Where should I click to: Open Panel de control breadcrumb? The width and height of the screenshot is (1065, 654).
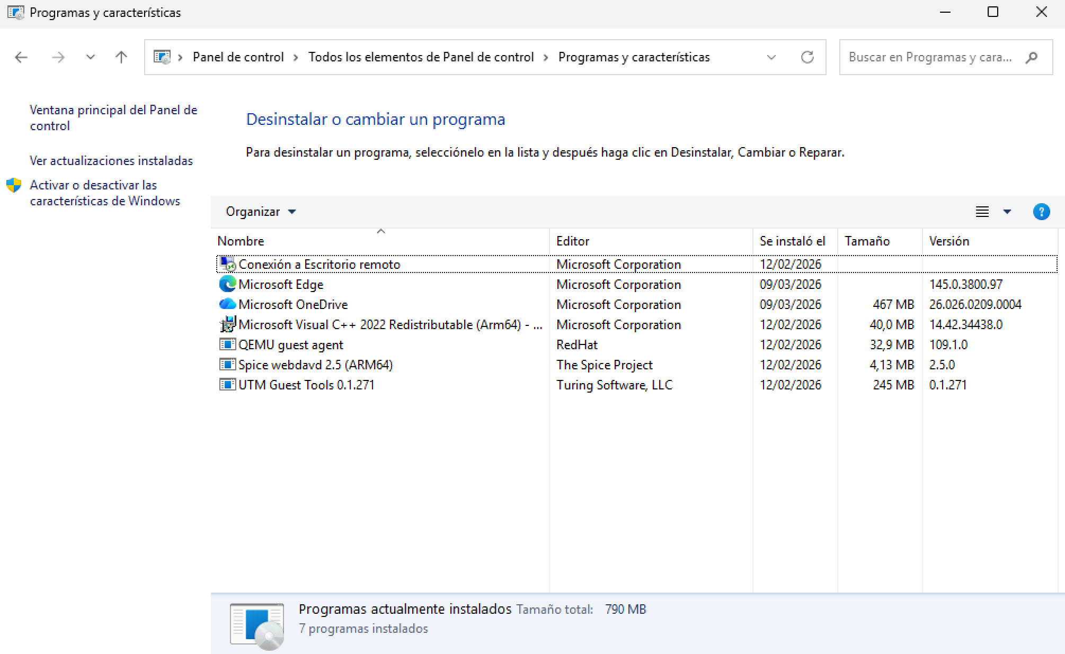(x=238, y=57)
